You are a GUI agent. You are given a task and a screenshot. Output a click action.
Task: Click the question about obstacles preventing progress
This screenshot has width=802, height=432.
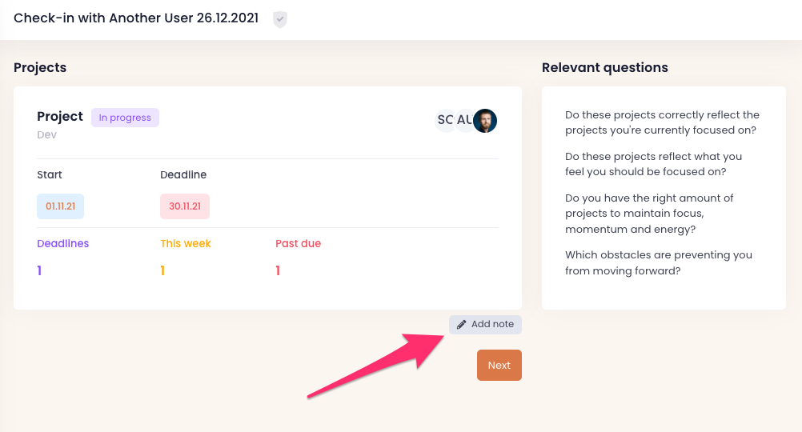[x=658, y=262]
